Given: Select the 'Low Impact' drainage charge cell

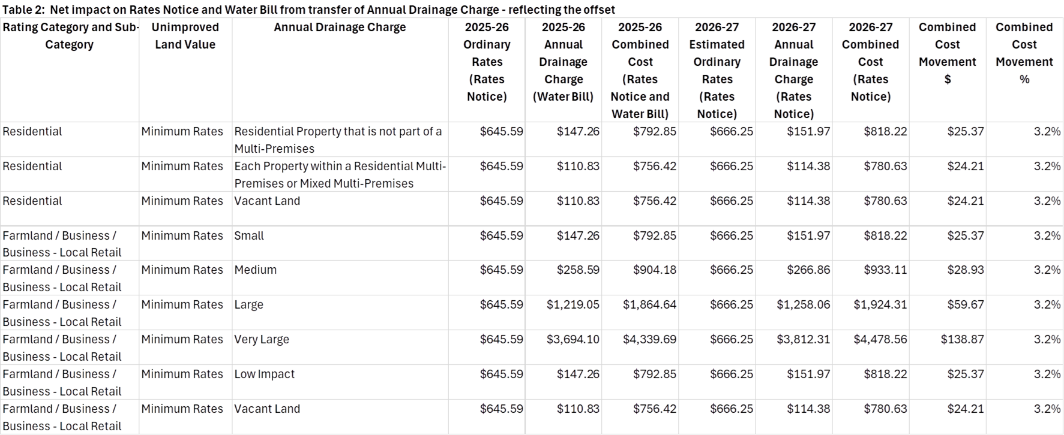Looking at the screenshot, I should pos(264,374).
